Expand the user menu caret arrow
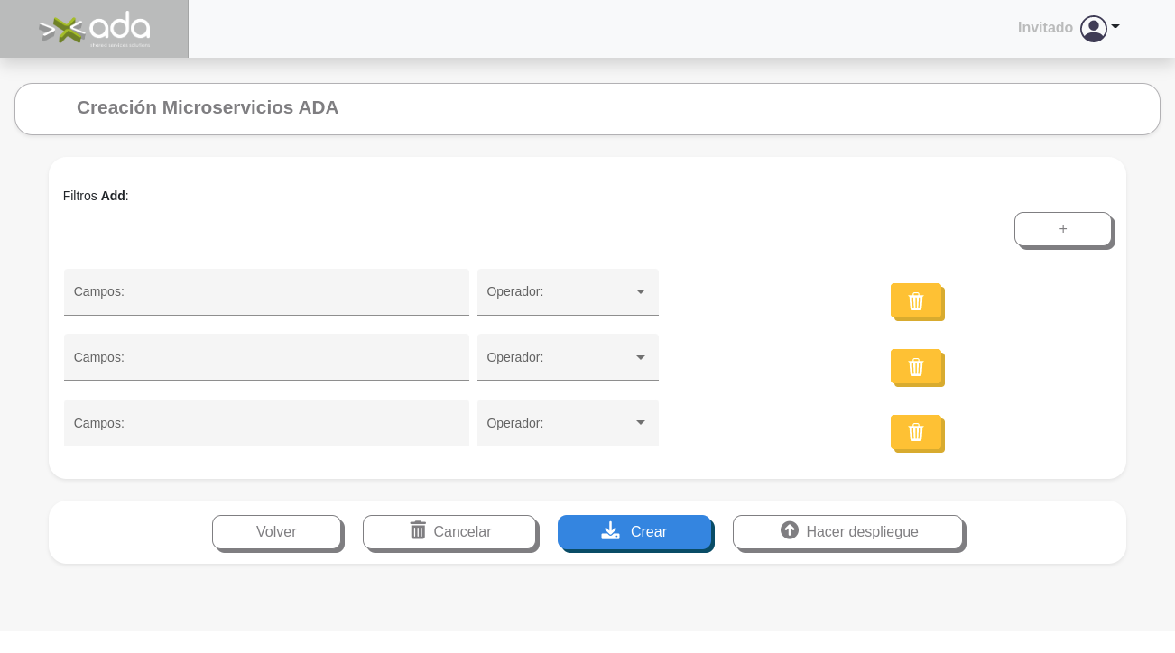The height and width of the screenshot is (653, 1175). coord(1115,27)
